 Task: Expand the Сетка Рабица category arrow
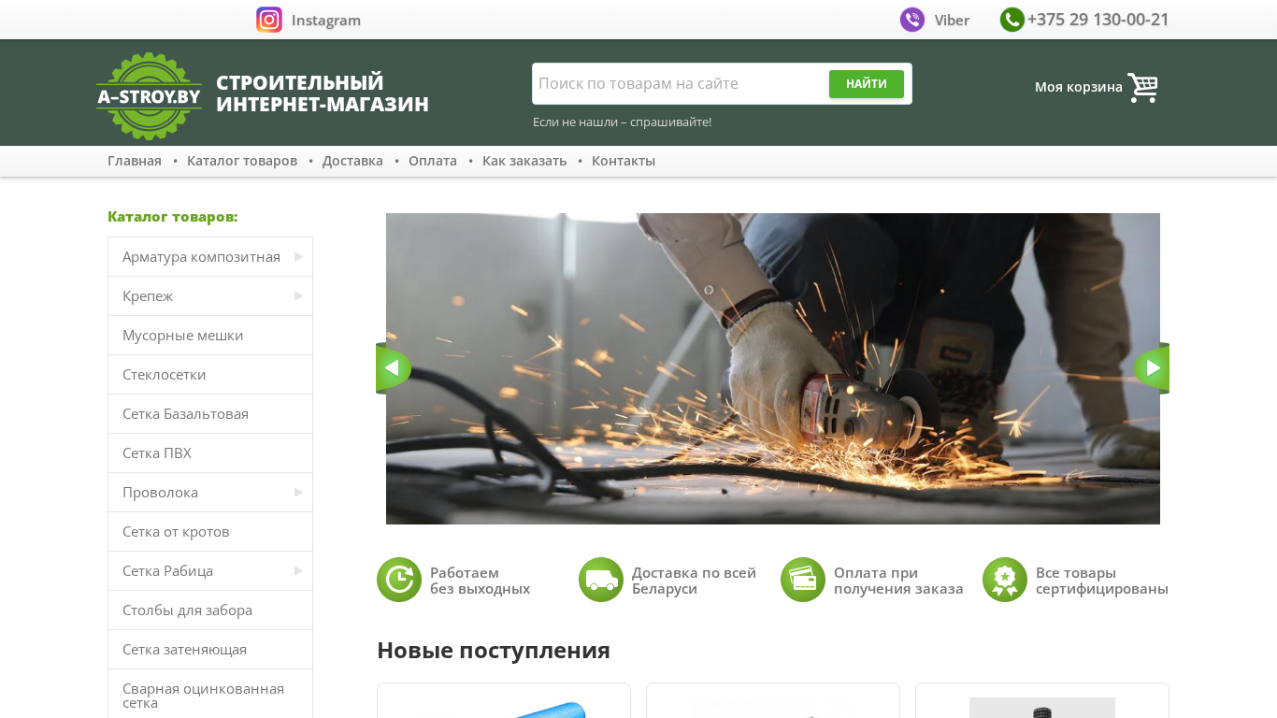pyautogui.click(x=298, y=570)
